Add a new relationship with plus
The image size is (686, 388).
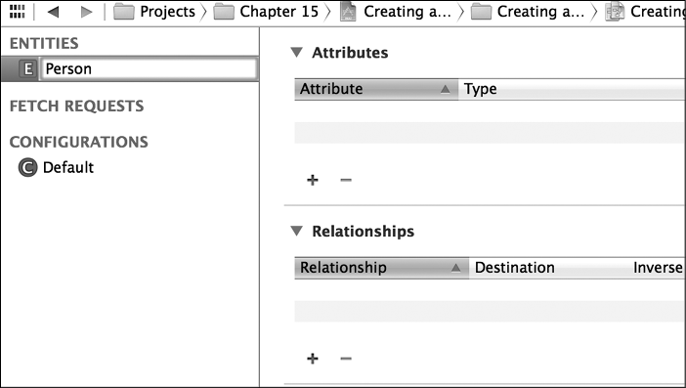313,359
